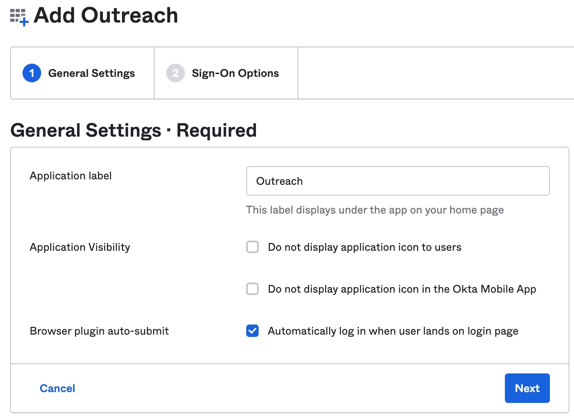Check Do not display application icon to users
574x420 pixels.
(x=252, y=247)
